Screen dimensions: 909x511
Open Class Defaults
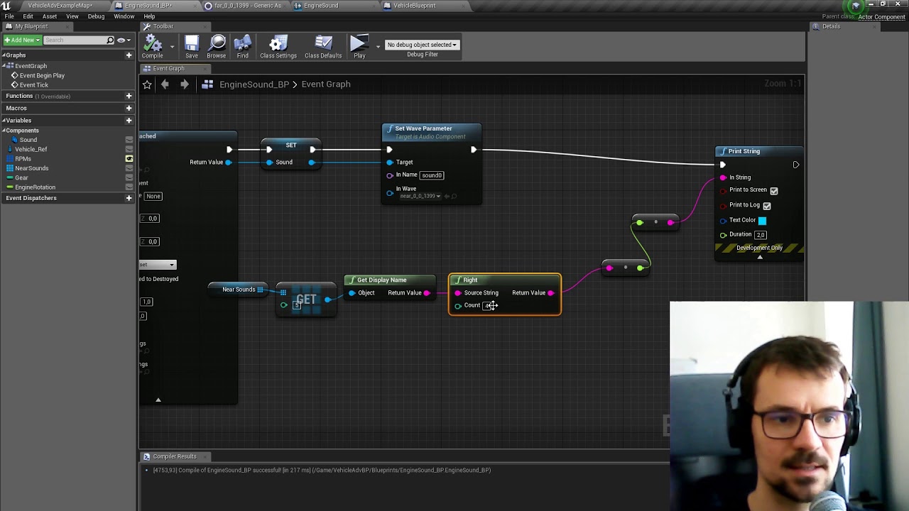pos(323,47)
